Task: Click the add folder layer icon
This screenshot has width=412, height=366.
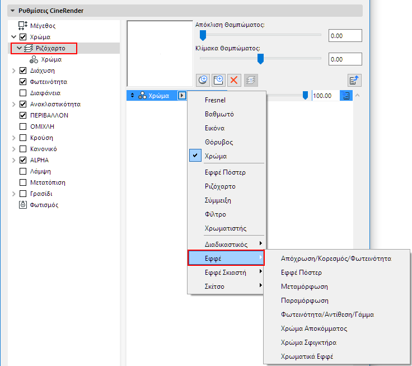Action: tap(218, 80)
